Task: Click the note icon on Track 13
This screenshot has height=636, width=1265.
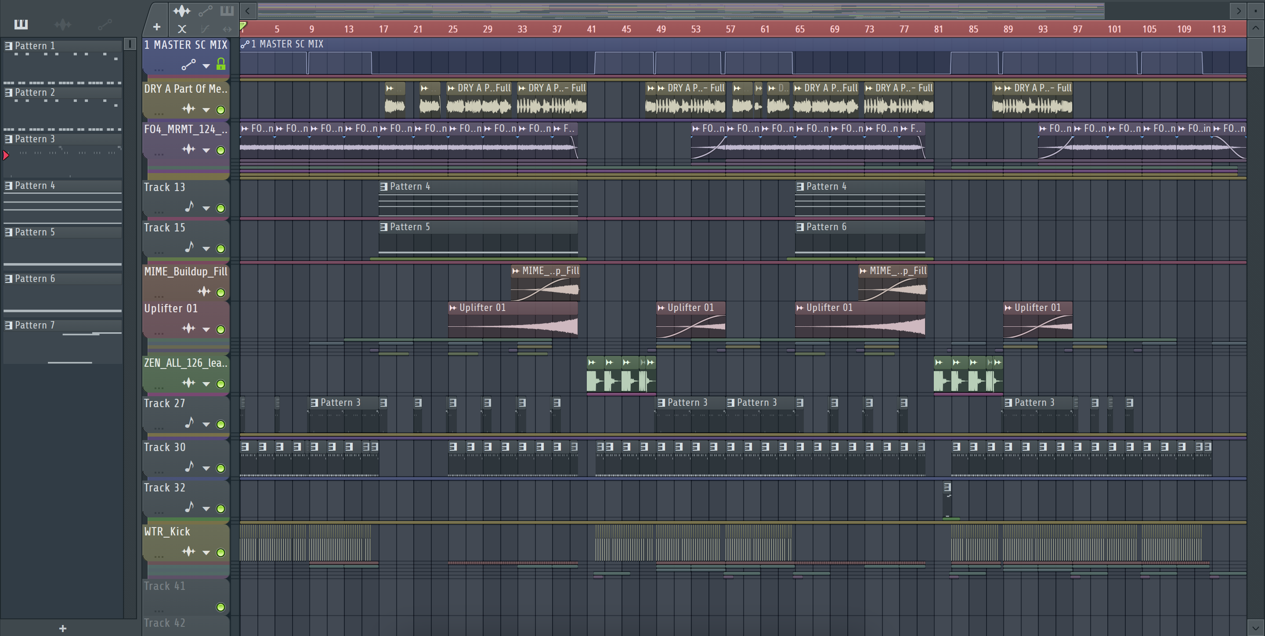Action: pos(190,207)
